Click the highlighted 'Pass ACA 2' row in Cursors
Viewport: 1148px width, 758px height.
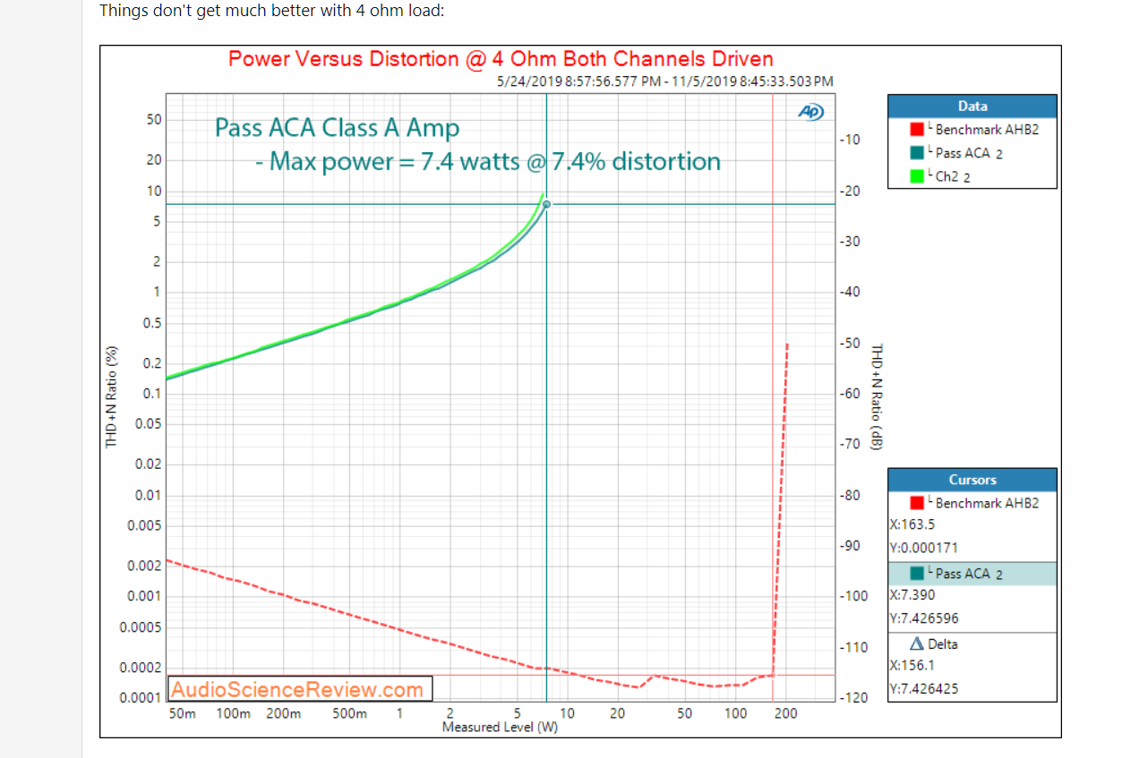972,574
